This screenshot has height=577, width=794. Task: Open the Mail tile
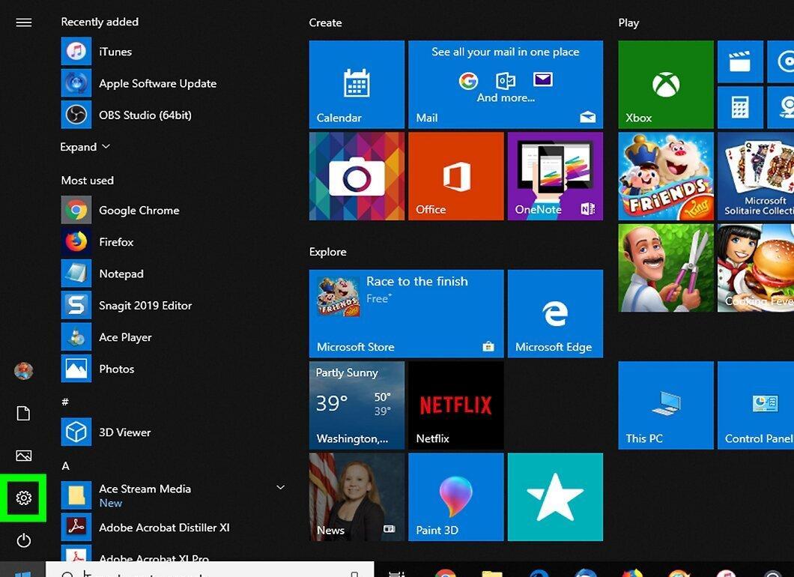(x=506, y=84)
